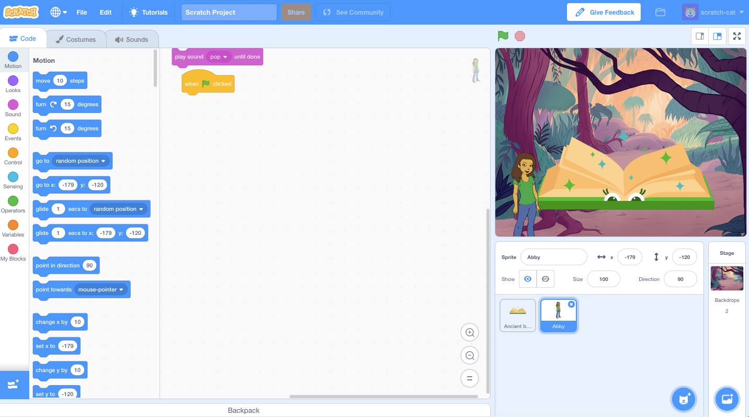749x417 pixels.
Task: Open the language globe dropdown
Action: pyautogui.click(x=59, y=12)
